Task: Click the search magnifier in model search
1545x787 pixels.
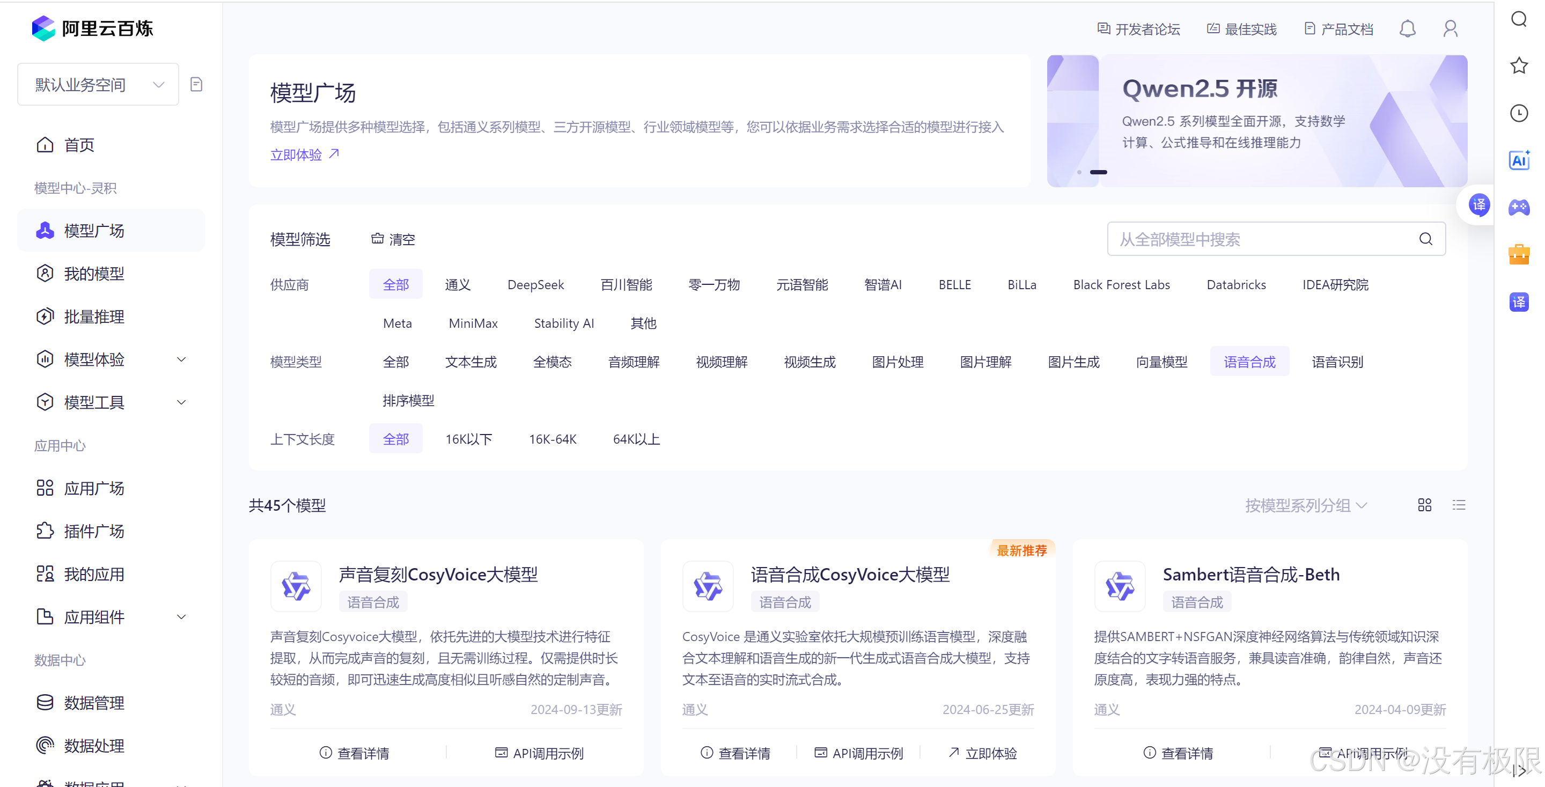Action: [1426, 239]
